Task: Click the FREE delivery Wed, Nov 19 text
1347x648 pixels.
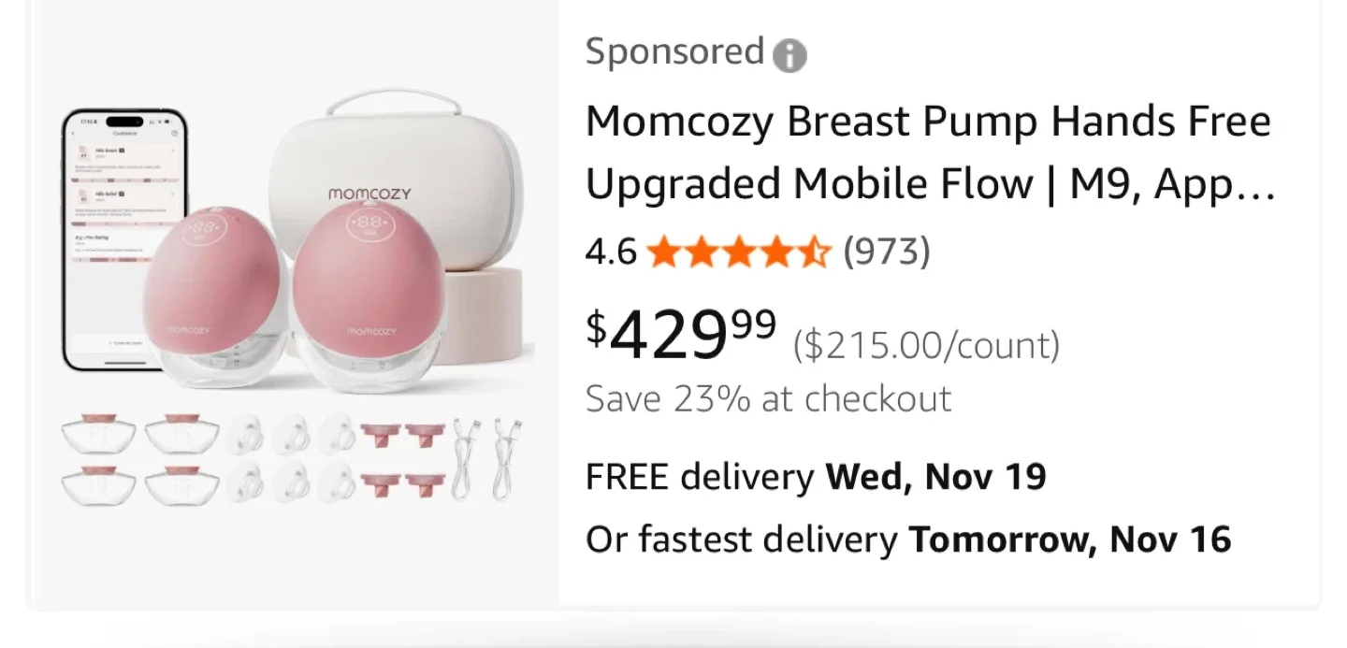Action: click(816, 476)
